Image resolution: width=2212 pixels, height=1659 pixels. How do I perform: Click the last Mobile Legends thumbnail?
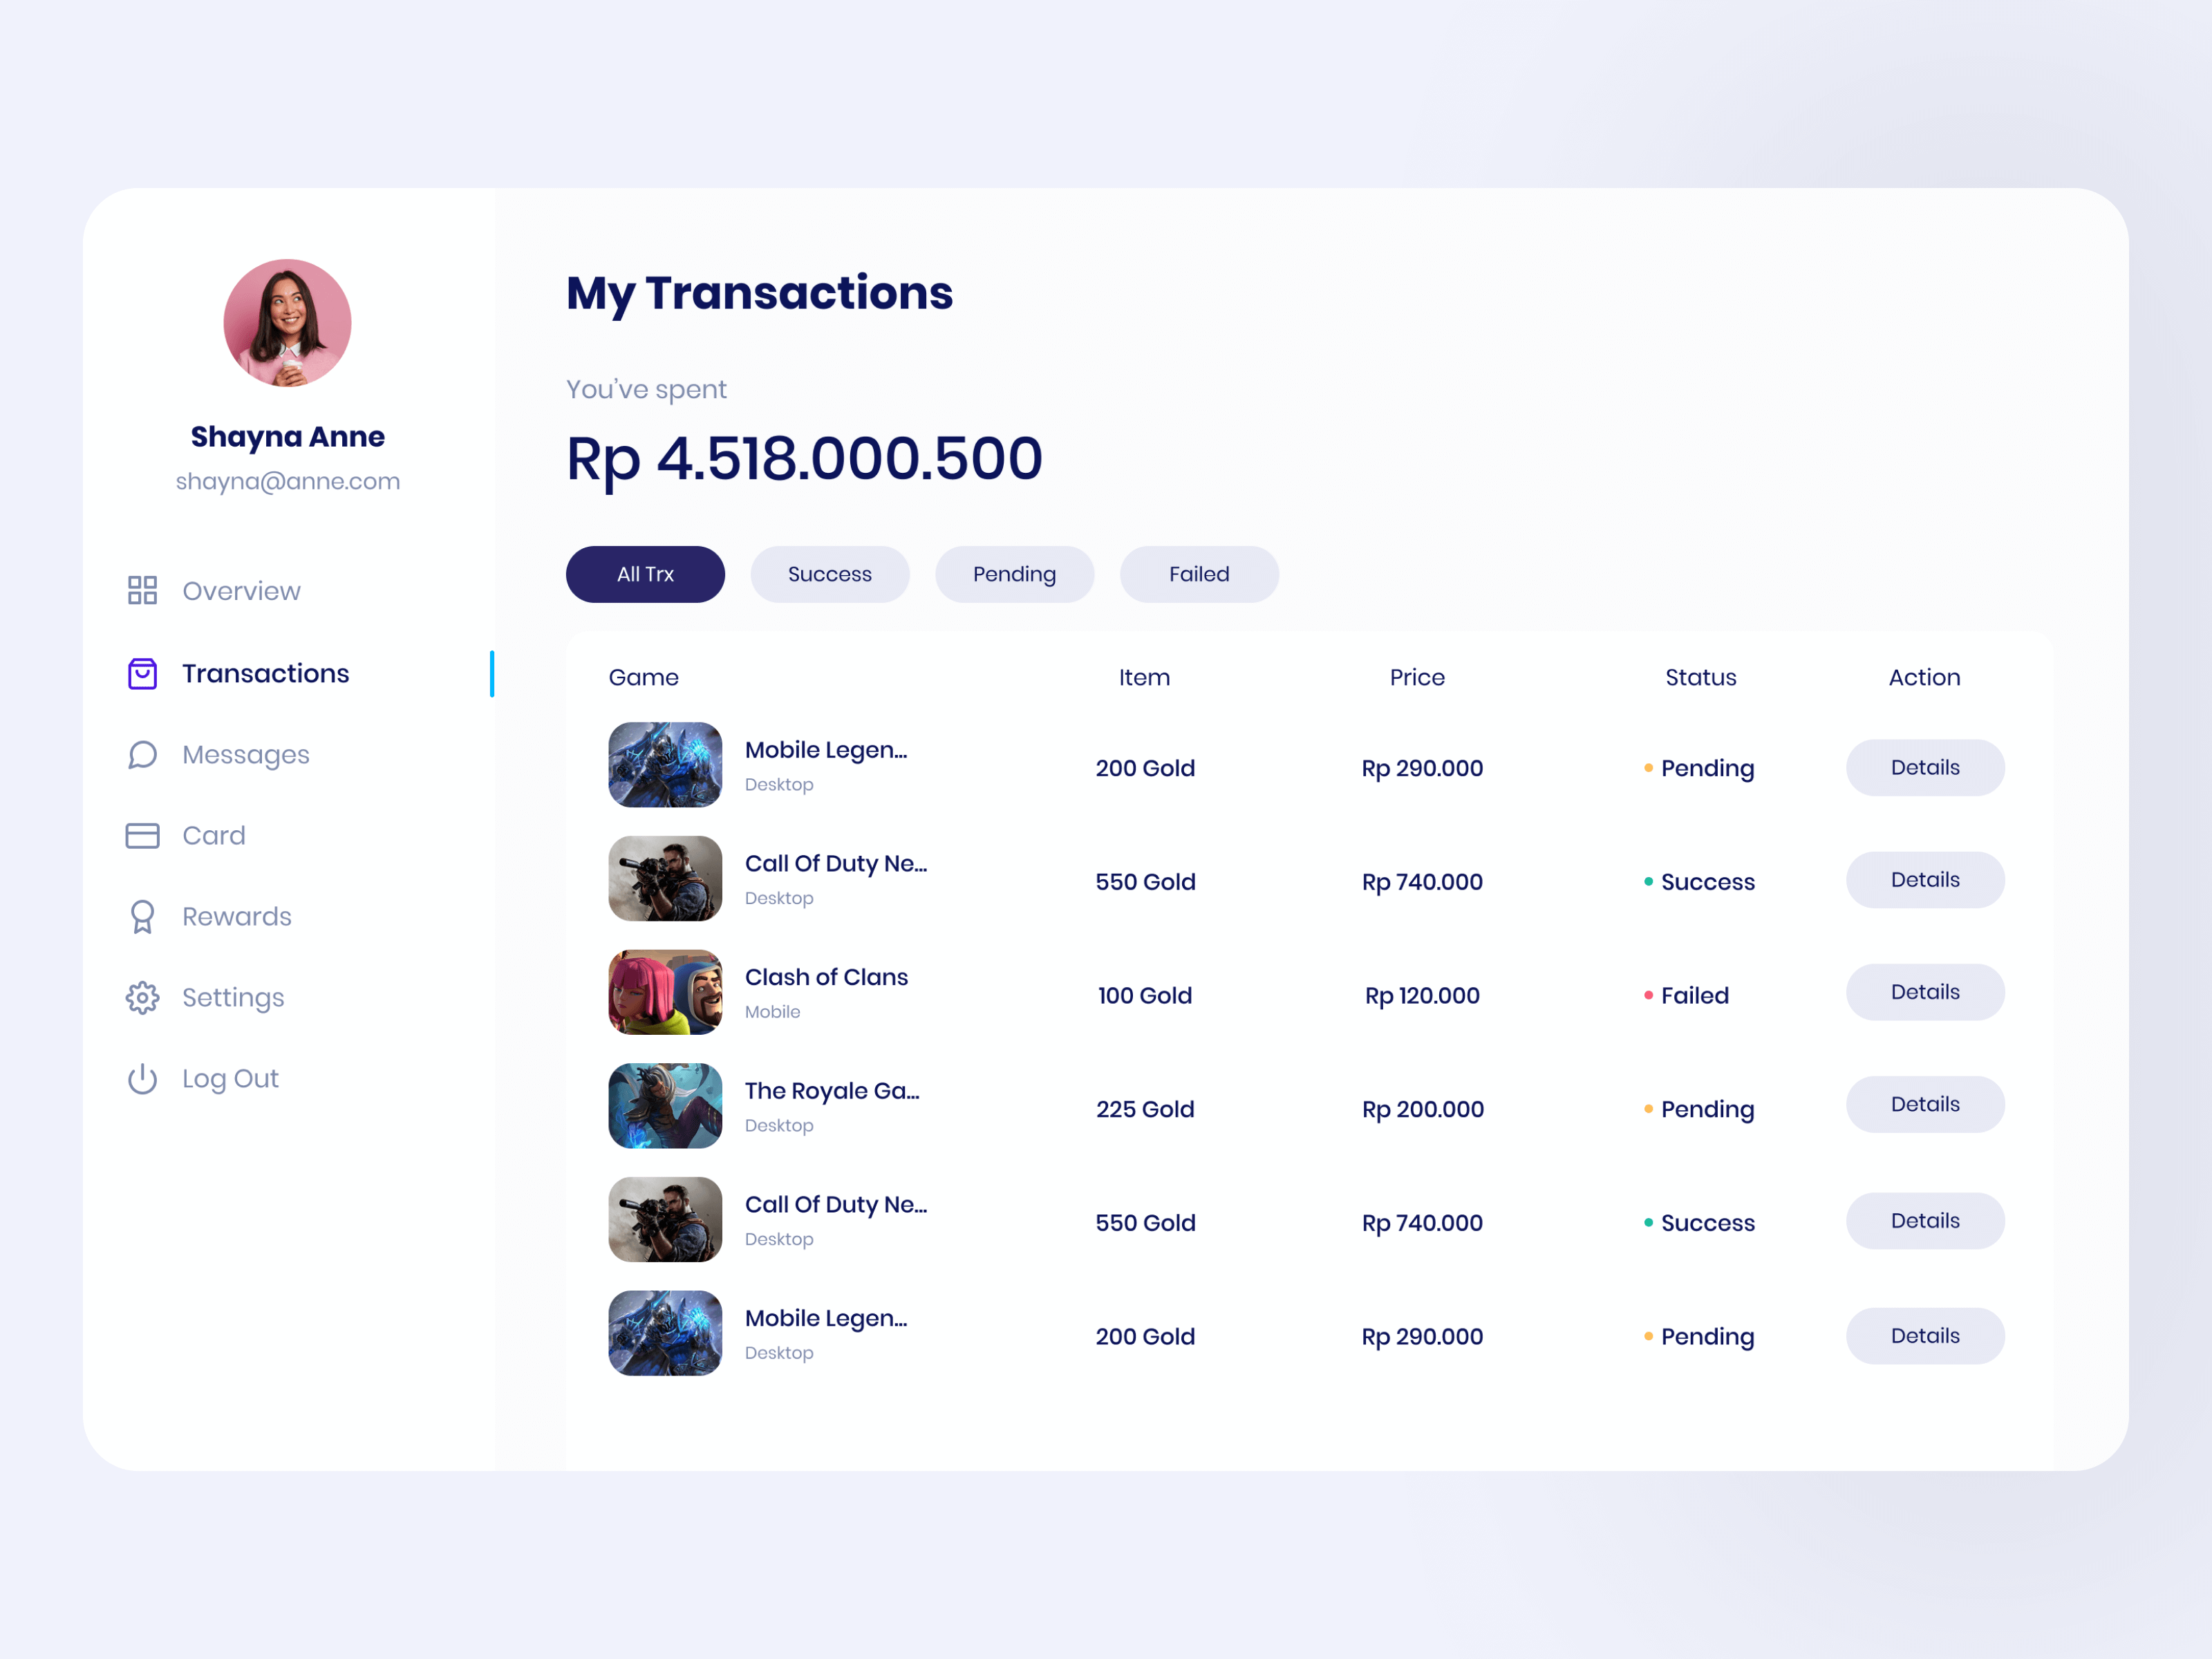pos(665,1333)
